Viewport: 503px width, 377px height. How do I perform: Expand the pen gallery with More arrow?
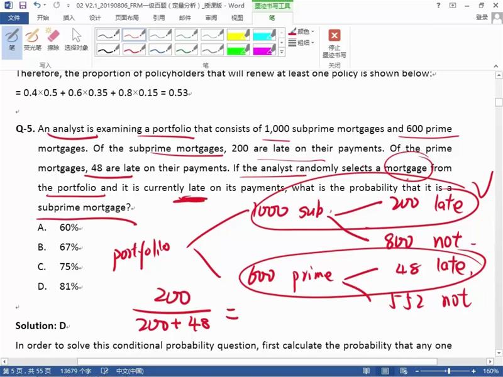[282, 52]
